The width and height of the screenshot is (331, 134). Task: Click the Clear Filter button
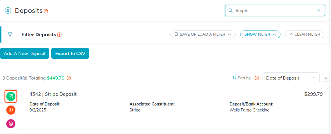(x=305, y=34)
